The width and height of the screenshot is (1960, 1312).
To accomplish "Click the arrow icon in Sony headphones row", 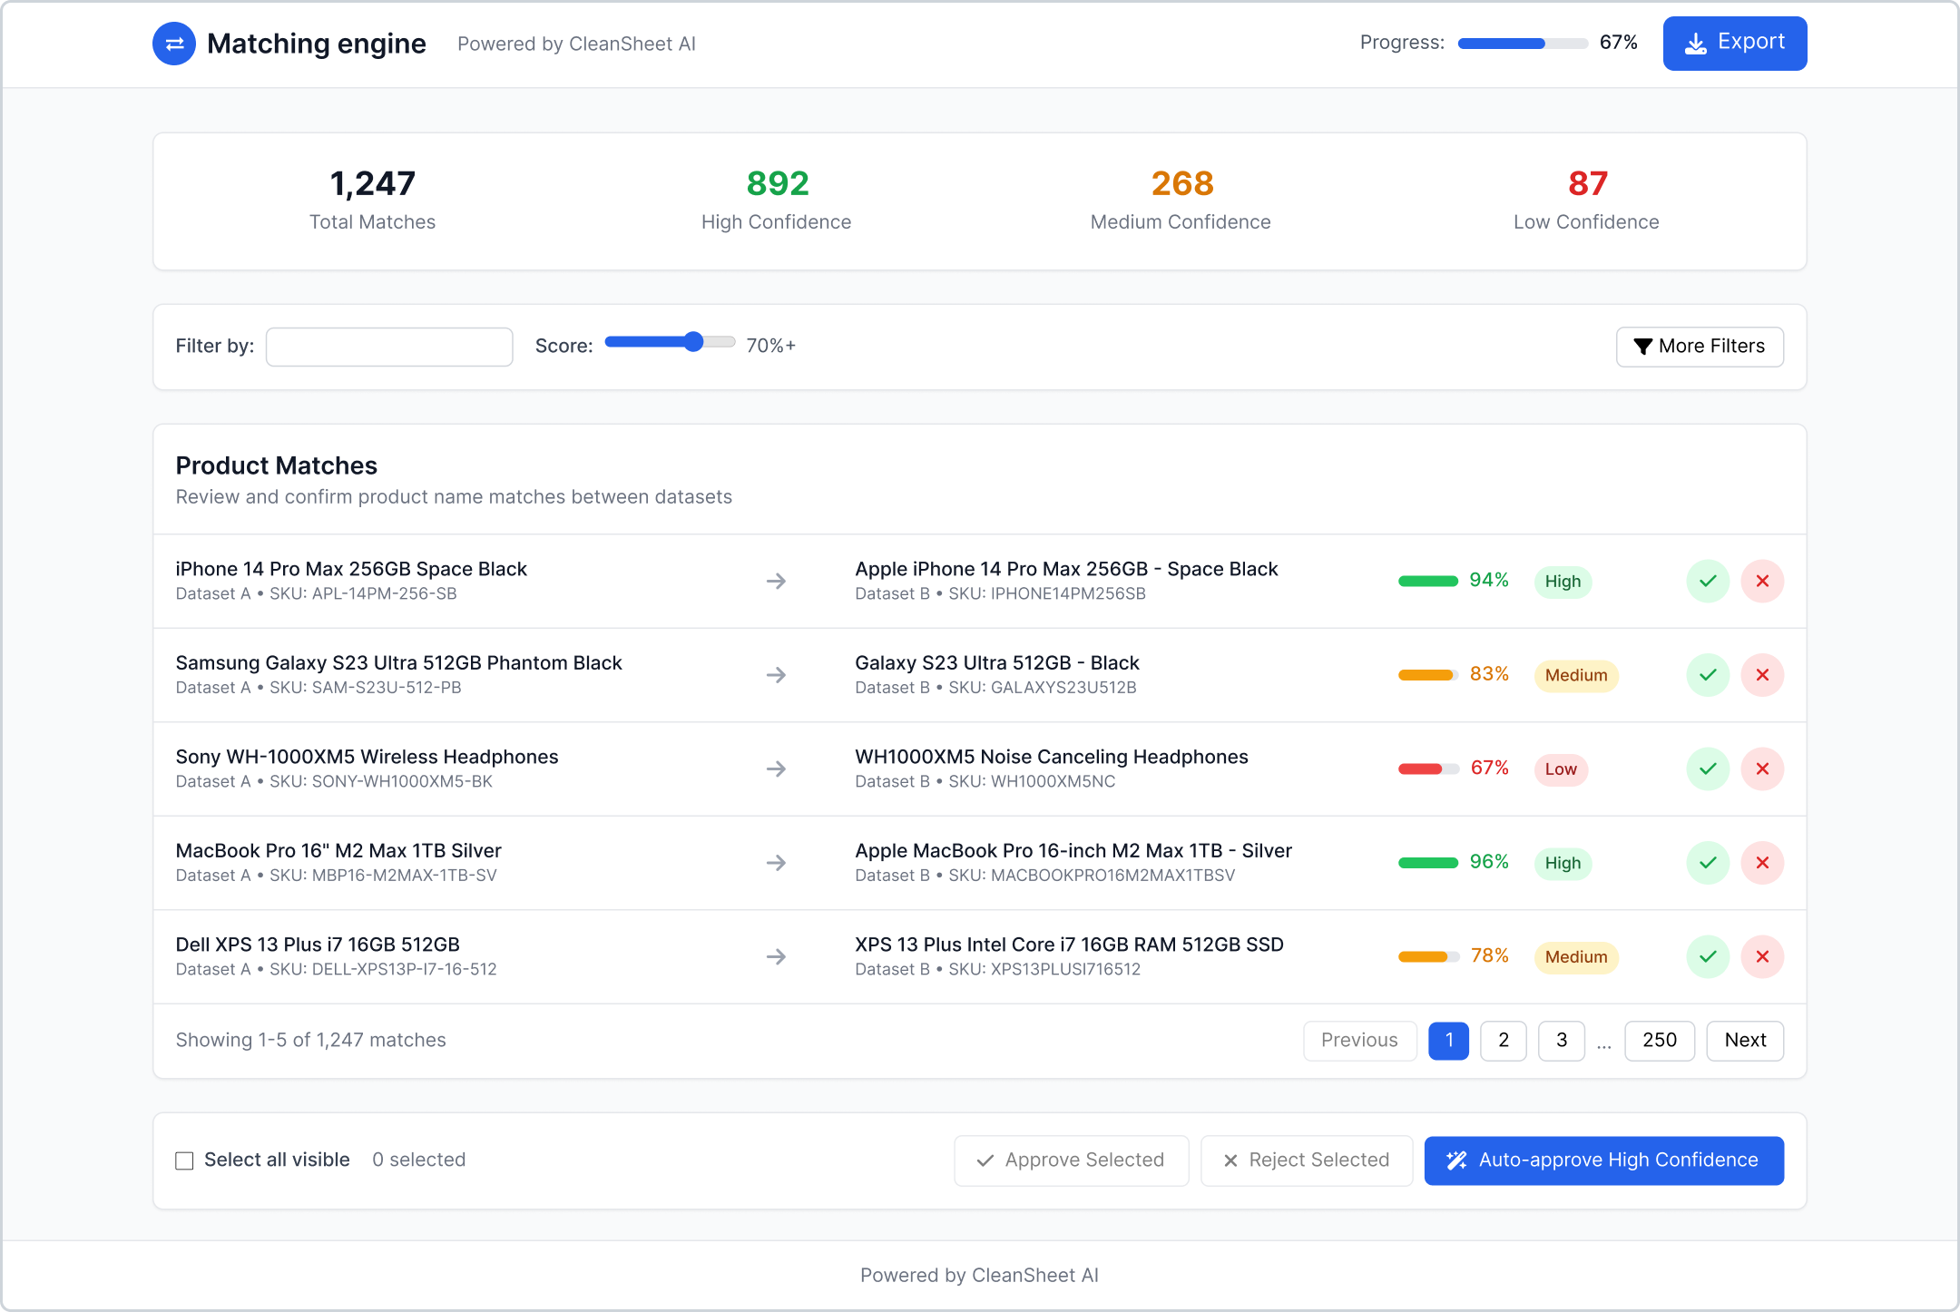I will (776, 769).
